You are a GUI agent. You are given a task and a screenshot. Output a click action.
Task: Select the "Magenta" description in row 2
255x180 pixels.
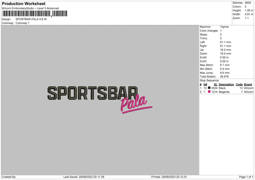tap(224, 92)
